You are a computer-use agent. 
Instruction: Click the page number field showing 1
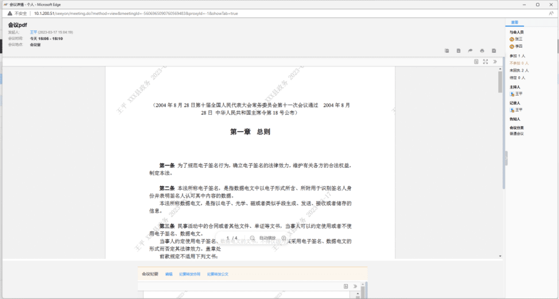pyautogui.click(x=227, y=238)
